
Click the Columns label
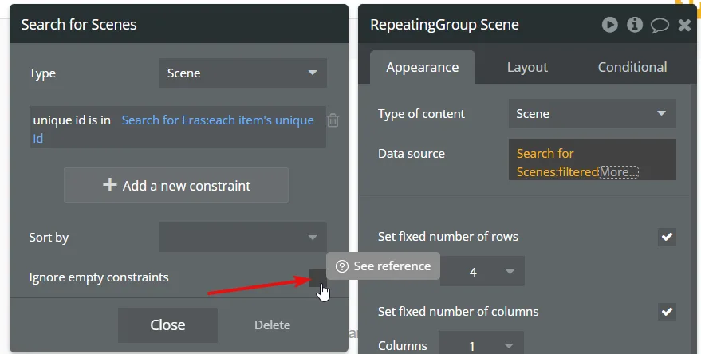click(403, 345)
